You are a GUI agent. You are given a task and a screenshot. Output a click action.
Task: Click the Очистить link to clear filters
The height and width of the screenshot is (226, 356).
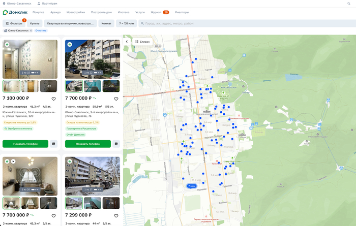[x=41, y=30]
